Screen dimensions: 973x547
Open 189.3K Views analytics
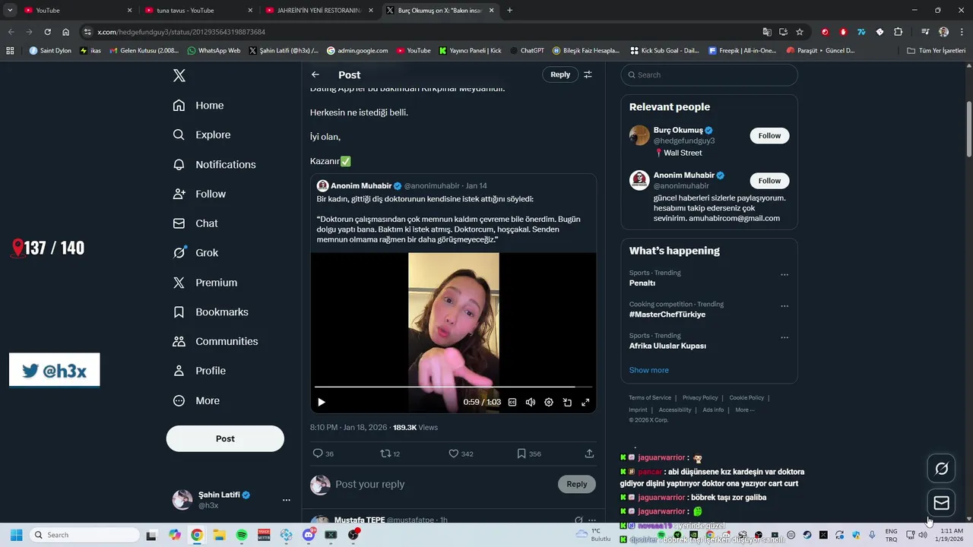(415, 428)
